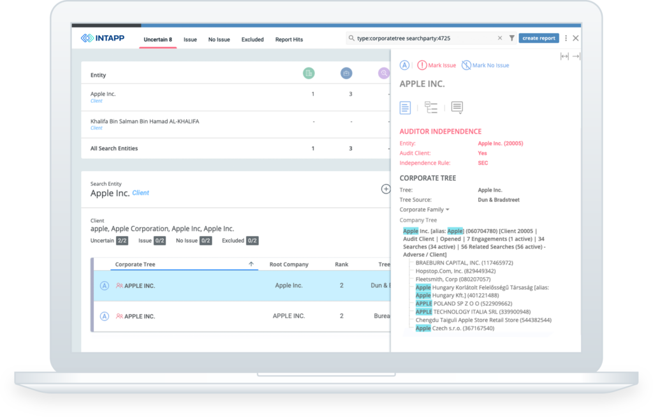653x417 pixels.
Task: Switch to the Uncertain 8 tab
Action: point(158,40)
